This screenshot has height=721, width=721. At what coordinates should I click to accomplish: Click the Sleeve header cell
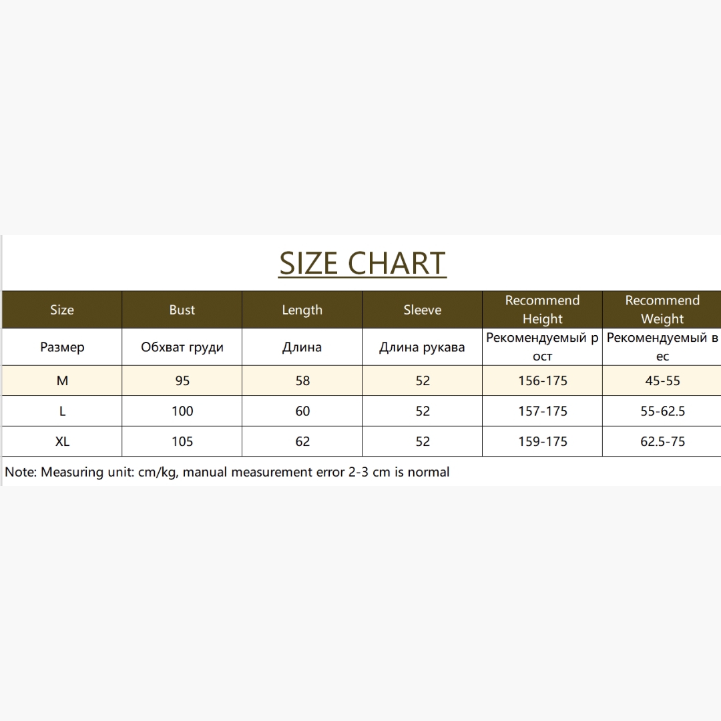coord(422,310)
